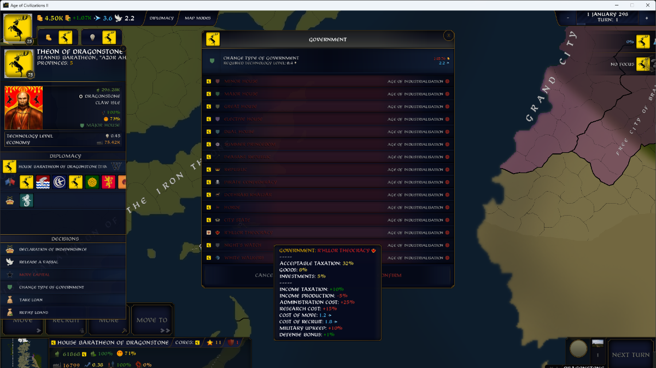This screenshot has width=656, height=368.
Task: Click the Tully fish flag in Diplomacy
Action: click(43, 182)
